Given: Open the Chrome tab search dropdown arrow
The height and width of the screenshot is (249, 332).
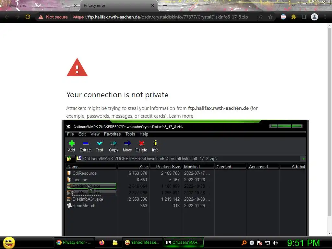Looking at the screenshot, I should 293,6.
